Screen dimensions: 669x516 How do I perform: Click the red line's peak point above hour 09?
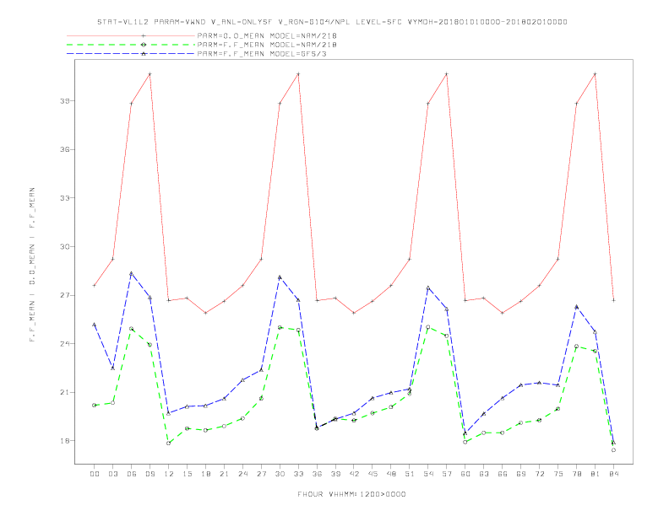point(150,74)
